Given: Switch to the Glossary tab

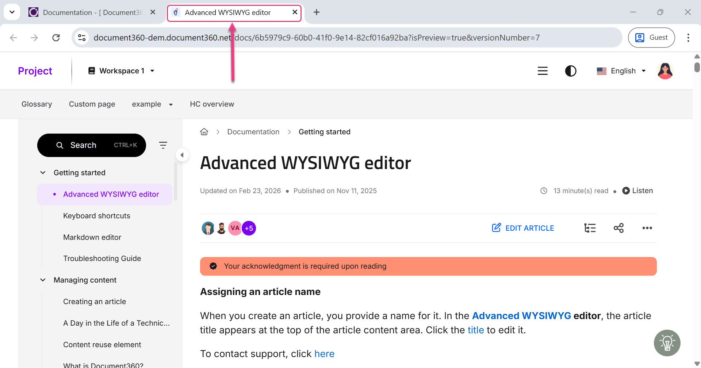Looking at the screenshot, I should (x=37, y=104).
